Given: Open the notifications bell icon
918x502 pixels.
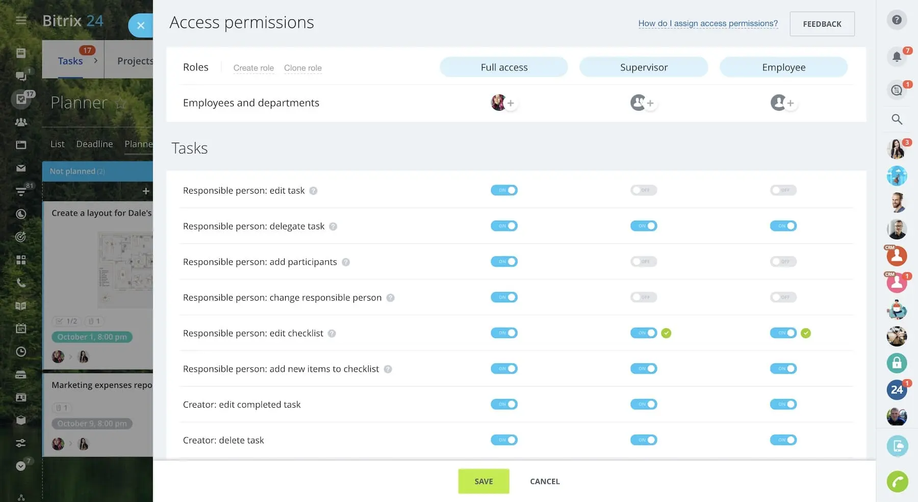Looking at the screenshot, I should (x=897, y=57).
